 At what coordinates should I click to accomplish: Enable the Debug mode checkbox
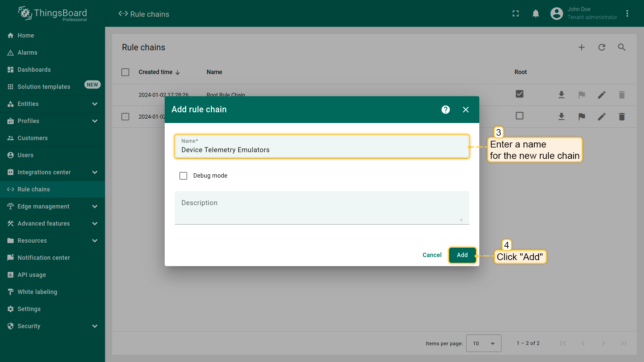click(183, 176)
